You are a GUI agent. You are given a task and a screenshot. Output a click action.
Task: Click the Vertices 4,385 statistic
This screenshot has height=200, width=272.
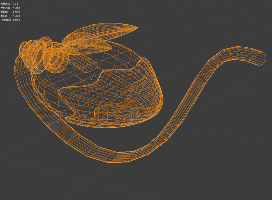(x=10, y=8)
